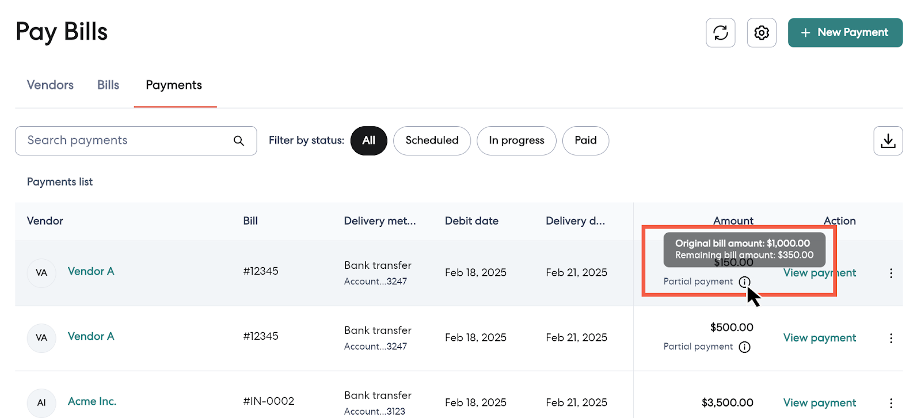Click info icon beside $500.00 partial payment
Viewport: 921px width, 418px height.
(x=744, y=347)
